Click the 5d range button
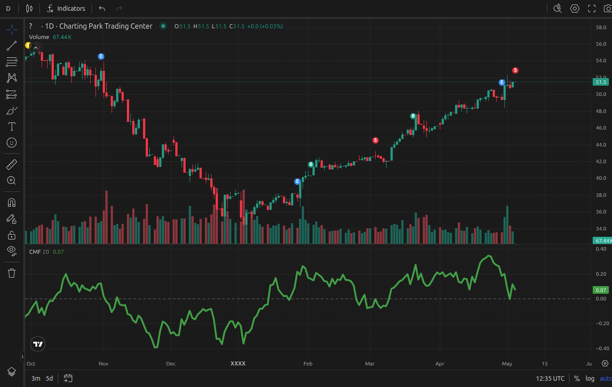 point(49,378)
